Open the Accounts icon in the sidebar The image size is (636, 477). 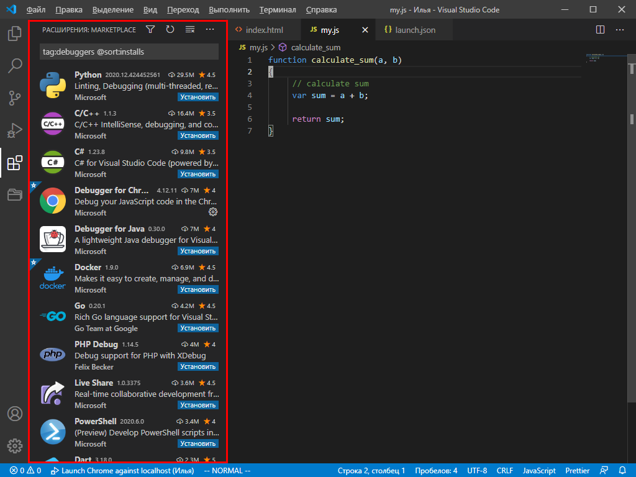click(x=14, y=414)
